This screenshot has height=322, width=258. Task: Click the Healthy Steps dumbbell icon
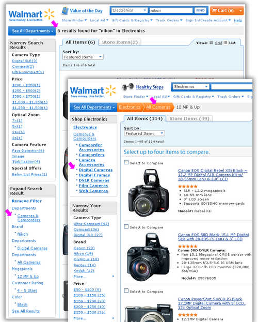pyautogui.click(x=127, y=87)
